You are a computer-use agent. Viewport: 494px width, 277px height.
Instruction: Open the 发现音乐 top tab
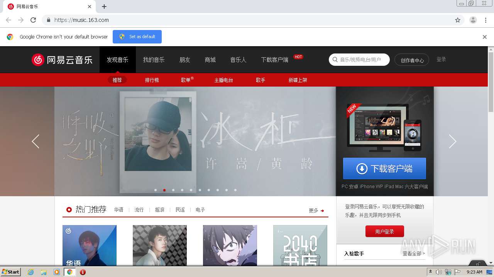pyautogui.click(x=118, y=60)
